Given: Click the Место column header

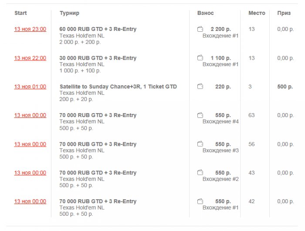Looking at the screenshot, I should (257, 13).
